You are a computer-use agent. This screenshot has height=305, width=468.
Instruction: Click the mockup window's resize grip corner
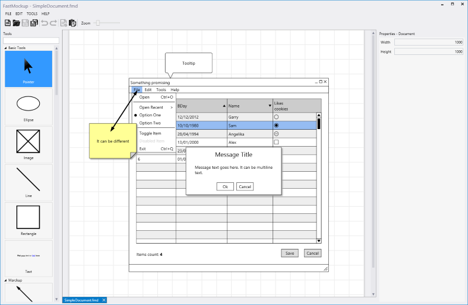(x=326, y=269)
